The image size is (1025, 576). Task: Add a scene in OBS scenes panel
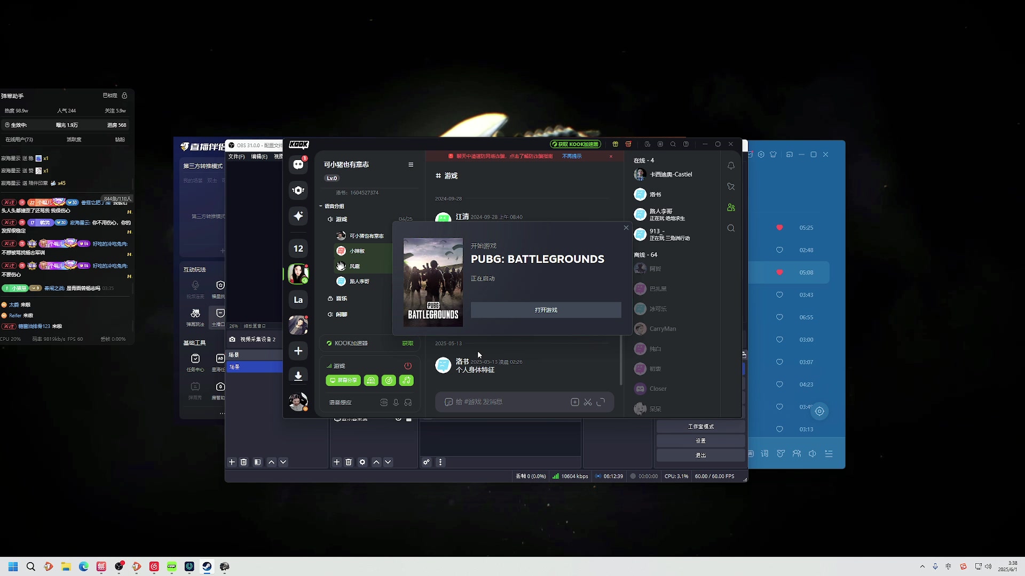(x=232, y=462)
